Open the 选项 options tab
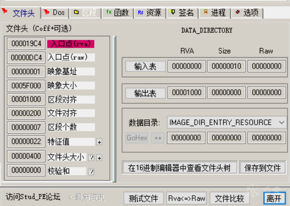 247,13
